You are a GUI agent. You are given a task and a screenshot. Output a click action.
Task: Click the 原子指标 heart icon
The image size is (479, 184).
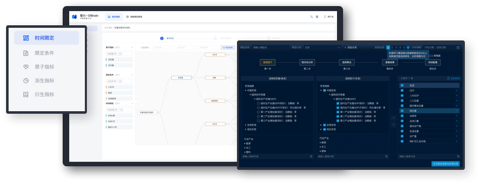coord(26,67)
